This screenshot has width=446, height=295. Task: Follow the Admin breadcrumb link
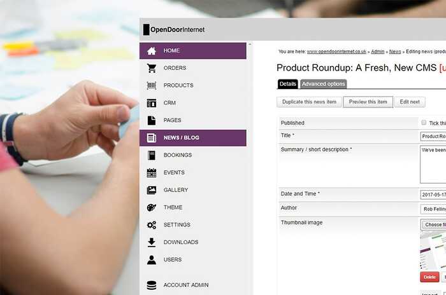(x=378, y=51)
